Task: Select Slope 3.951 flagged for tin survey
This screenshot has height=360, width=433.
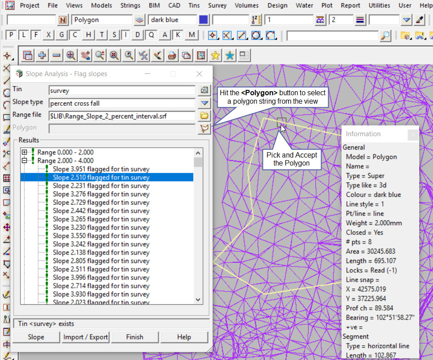Action: coord(101,169)
